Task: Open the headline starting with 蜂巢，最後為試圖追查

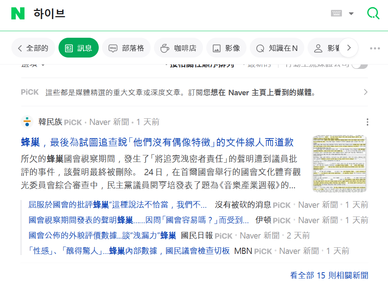Action: [157, 142]
